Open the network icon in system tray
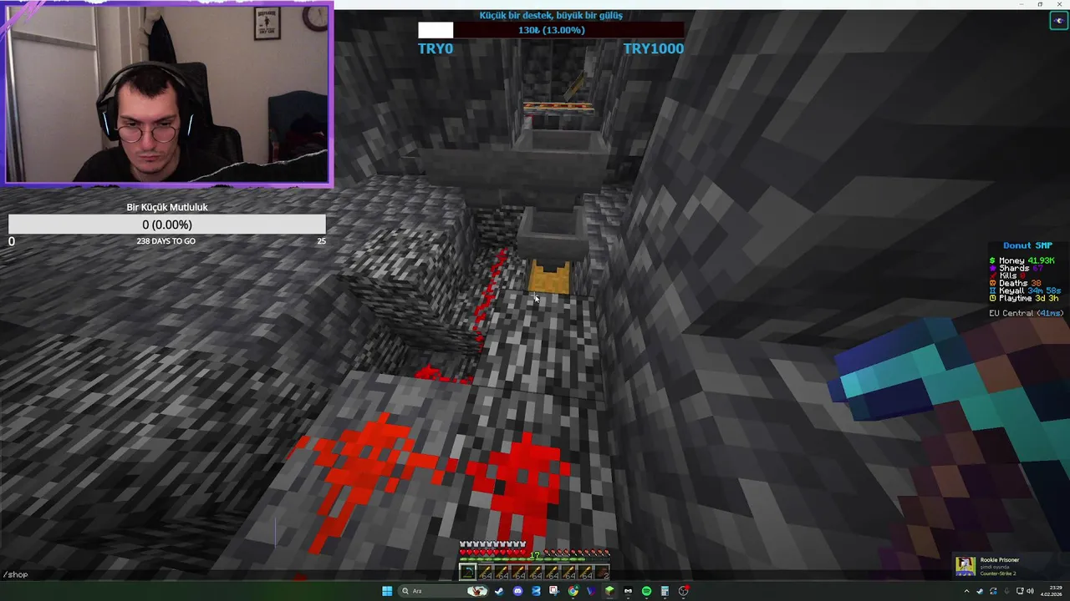 (x=1020, y=591)
